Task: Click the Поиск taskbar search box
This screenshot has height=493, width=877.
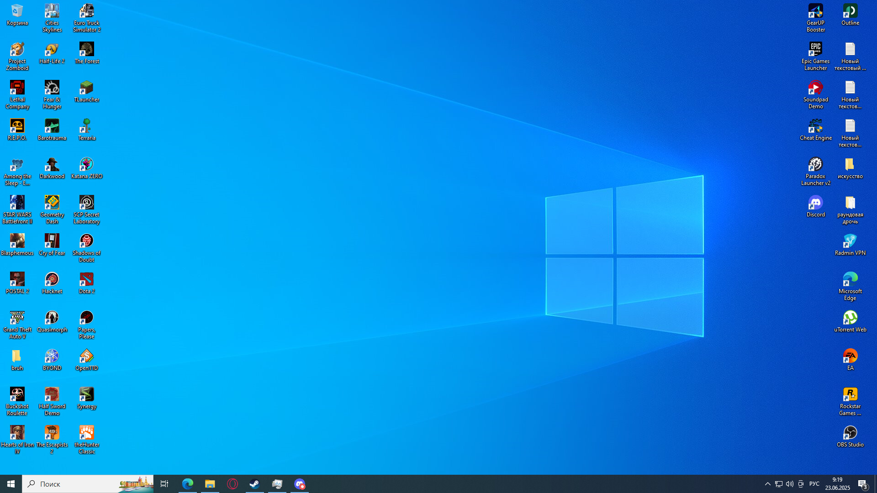Action: pos(88,484)
